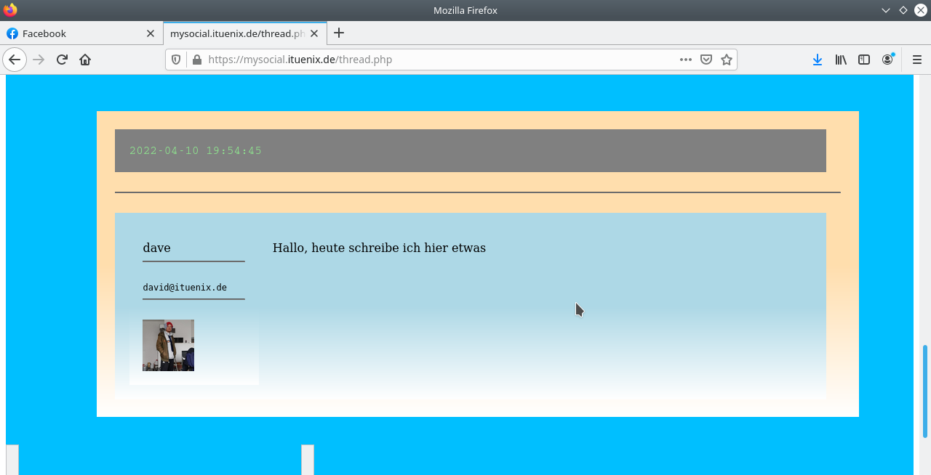Toggle reader-related page actions via the ellipsis
The width and height of the screenshot is (931, 475).
(684, 59)
